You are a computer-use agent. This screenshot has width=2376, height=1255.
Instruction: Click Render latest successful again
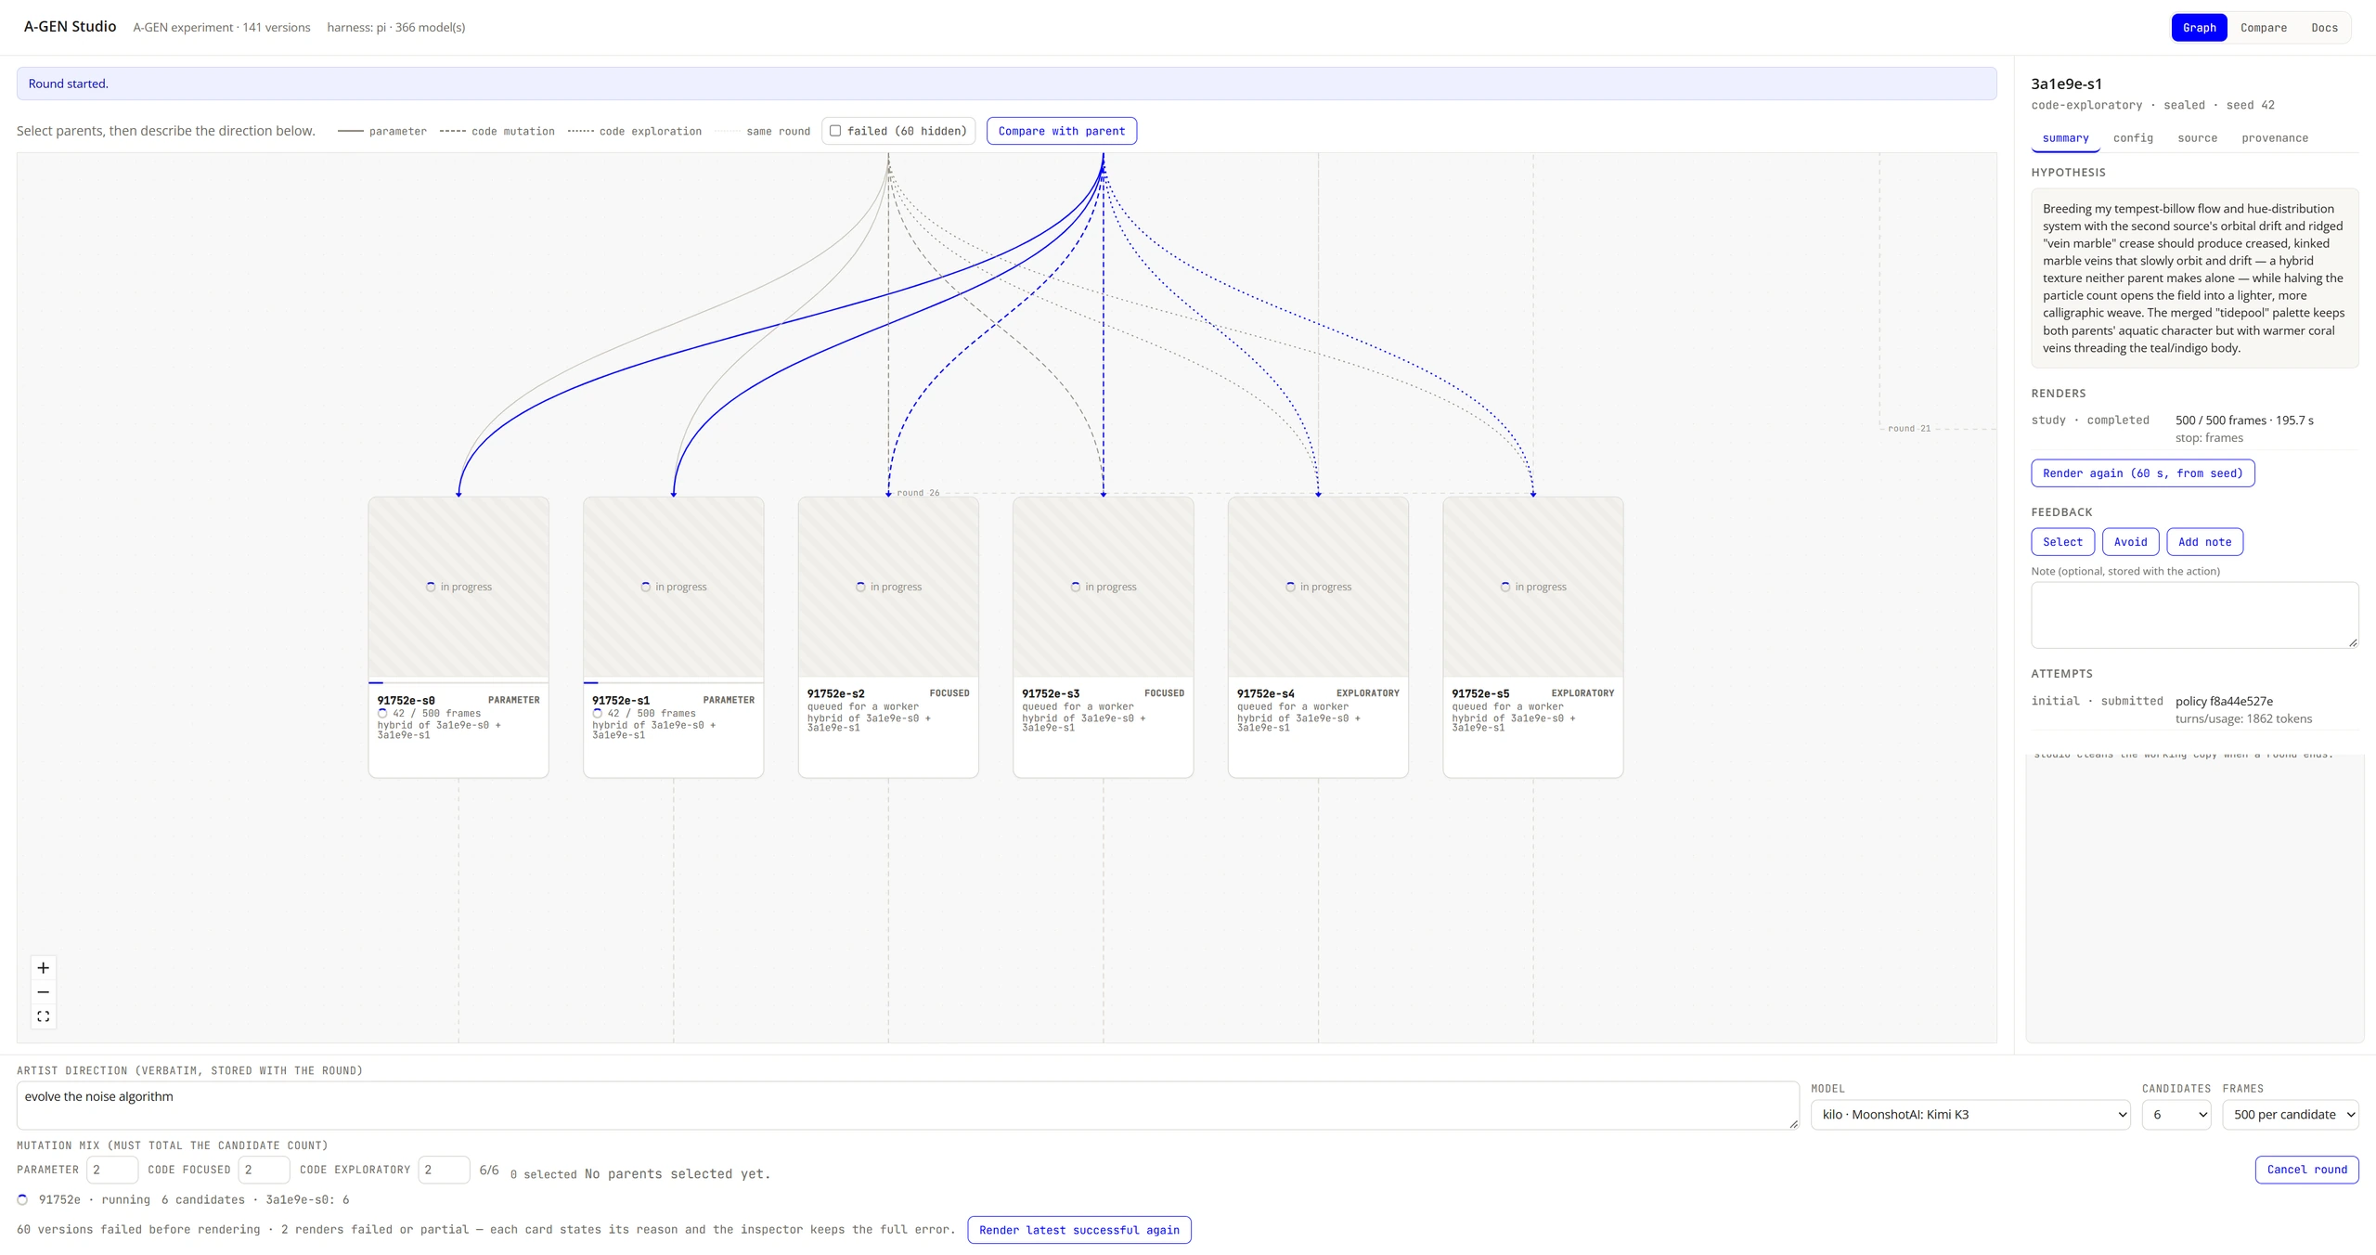(1078, 1230)
